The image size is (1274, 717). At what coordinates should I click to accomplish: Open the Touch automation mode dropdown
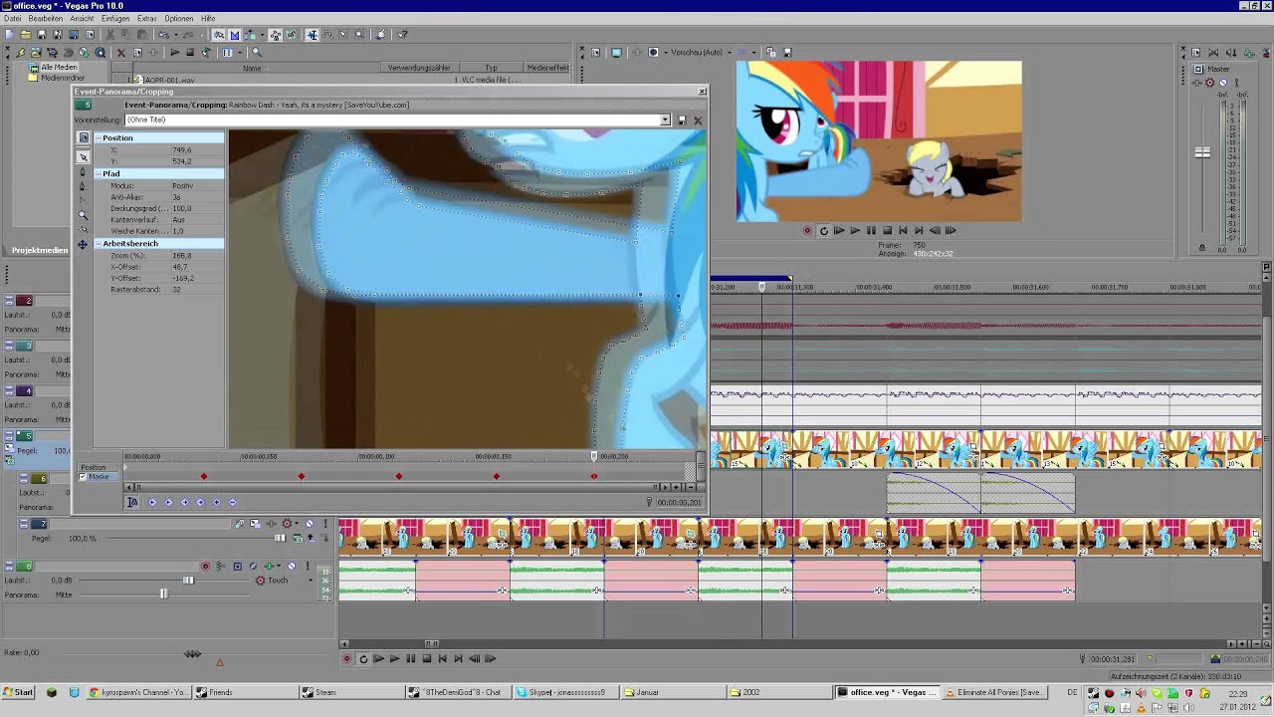click(x=311, y=580)
